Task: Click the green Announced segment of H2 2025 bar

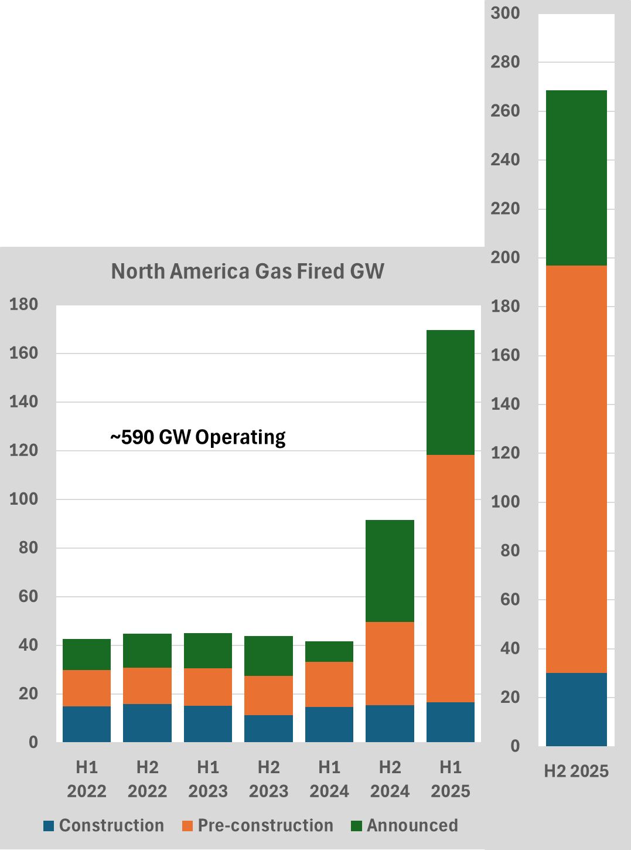Action: click(x=576, y=178)
